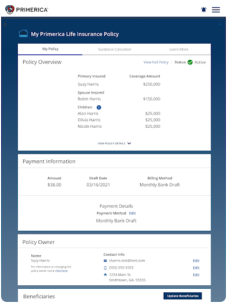Click the Policy Owner heading
227x303 pixels.
38,242
